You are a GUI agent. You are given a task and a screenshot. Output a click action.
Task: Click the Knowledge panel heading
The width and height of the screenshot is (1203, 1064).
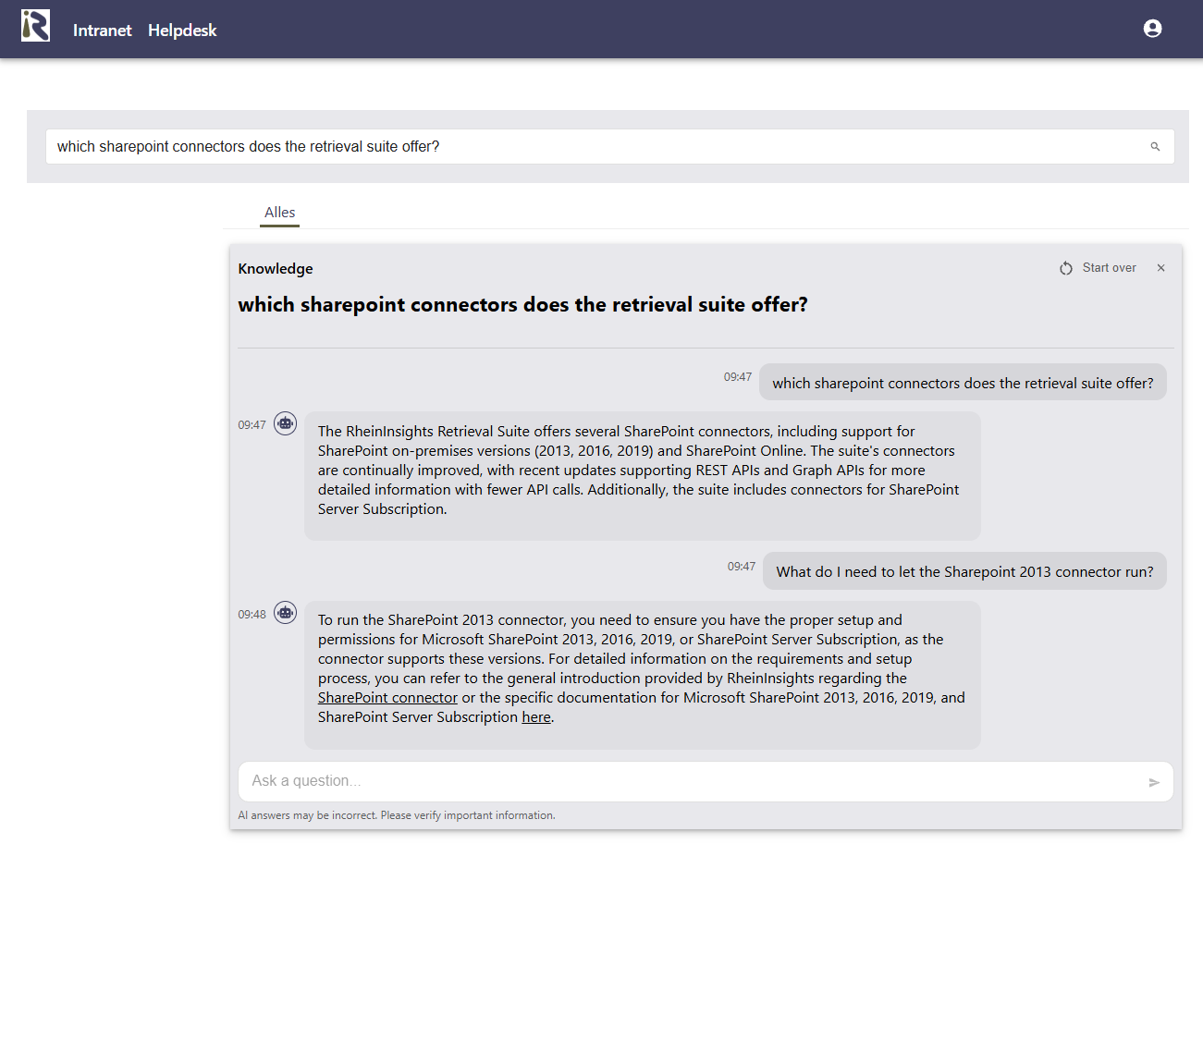[x=276, y=269]
